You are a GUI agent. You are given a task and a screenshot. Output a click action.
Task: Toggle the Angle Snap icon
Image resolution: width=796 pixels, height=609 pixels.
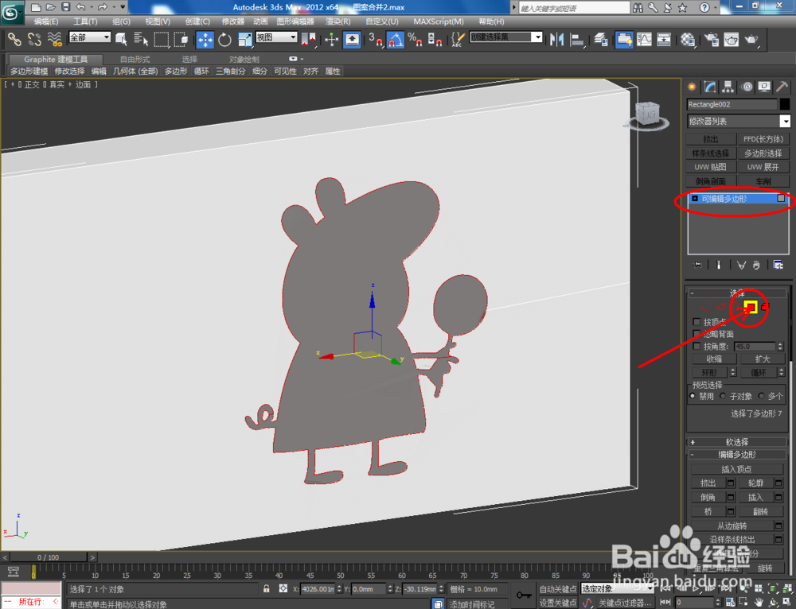pyautogui.click(x=395, y=39)
